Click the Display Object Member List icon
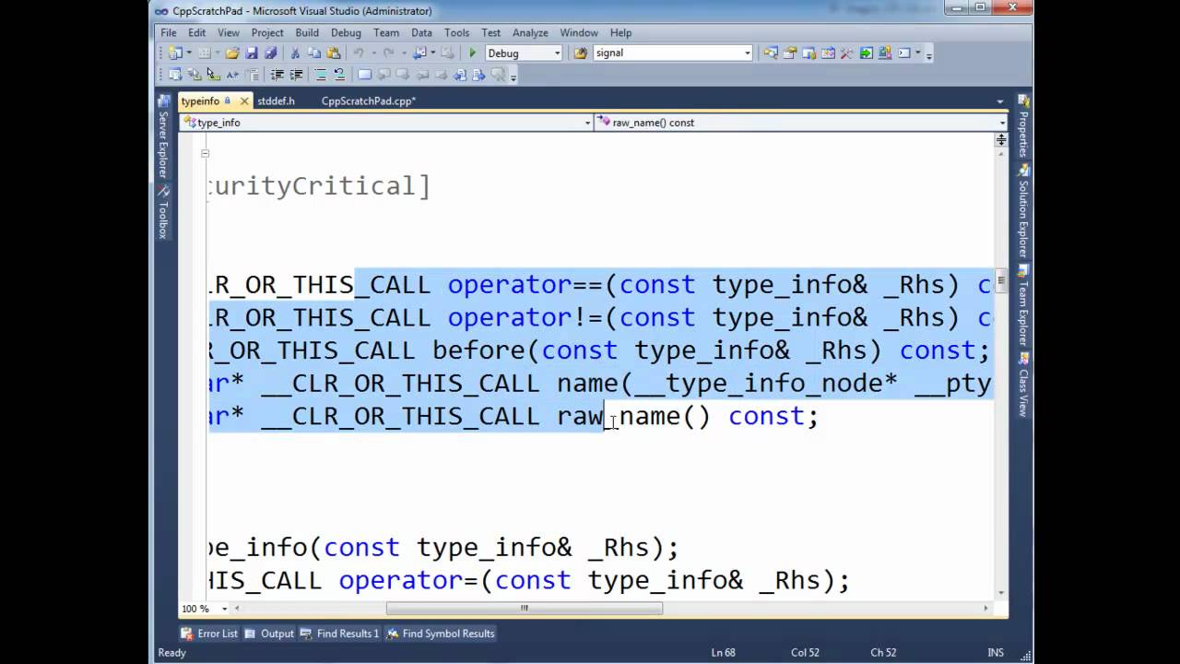This screenshot has height=664, width=1180. click(x=175, y=75)
